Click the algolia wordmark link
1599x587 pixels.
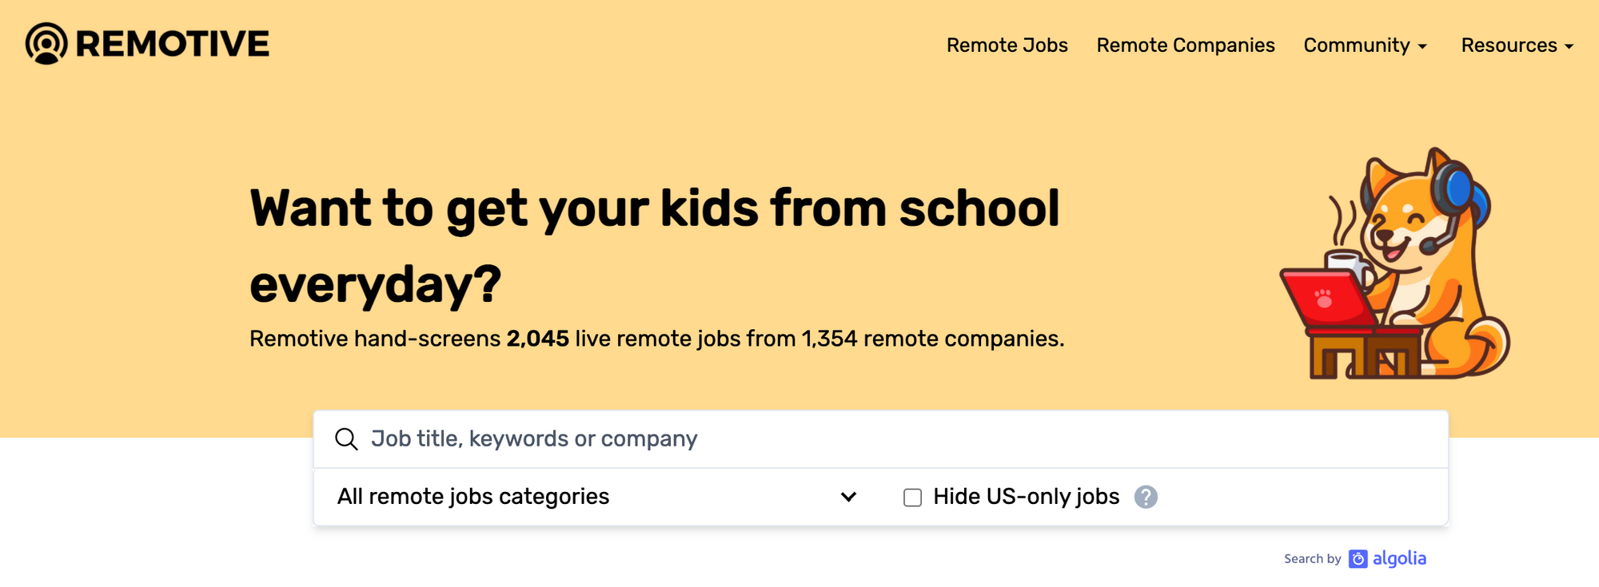tap(1399, 558)
